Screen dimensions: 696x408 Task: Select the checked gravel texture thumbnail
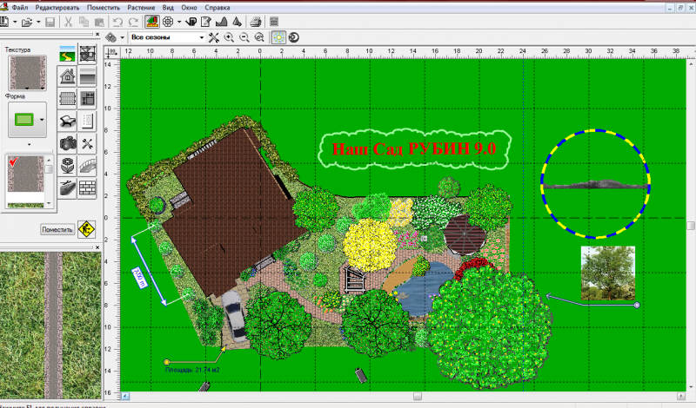point(25,174)
